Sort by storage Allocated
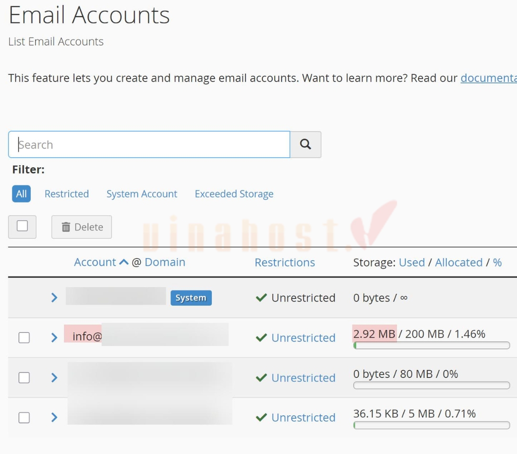The height and width of the screenshot is (454, 517). pos(459,262)
